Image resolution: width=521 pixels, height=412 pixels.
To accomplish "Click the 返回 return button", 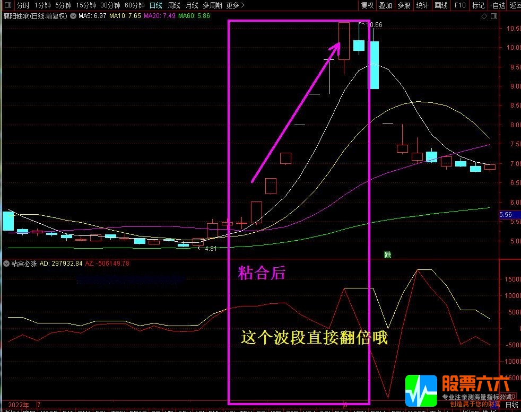I will [515, 5].
